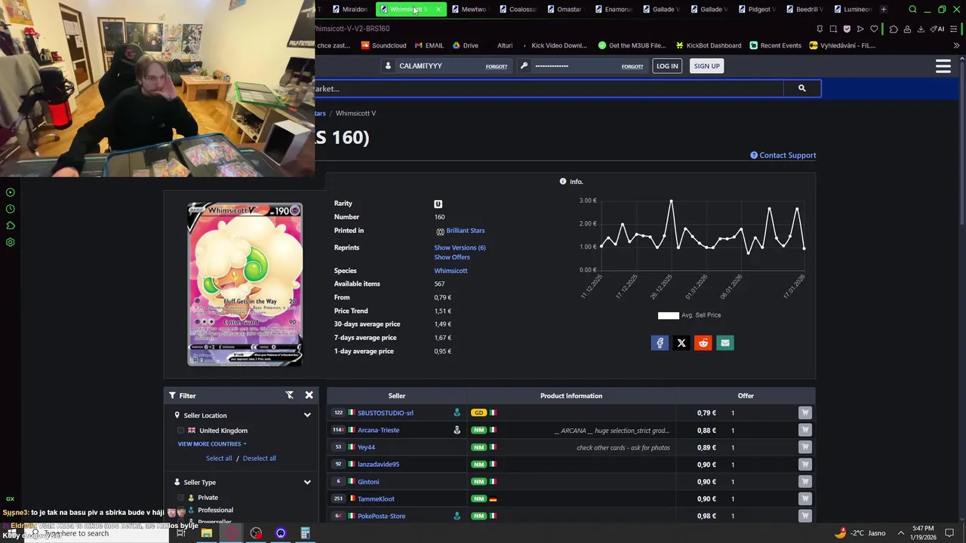The width and height of the screenshot is (966, 543).
Task: Open Soundcloud bookmark
Action: click(383, 45)
